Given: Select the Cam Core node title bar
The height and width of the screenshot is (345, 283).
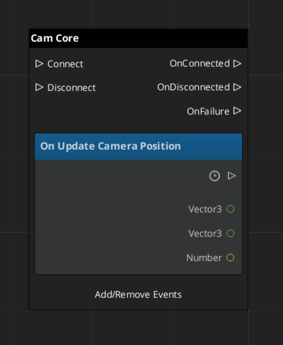Looking at the screenshot, I should tap(138, 38).
